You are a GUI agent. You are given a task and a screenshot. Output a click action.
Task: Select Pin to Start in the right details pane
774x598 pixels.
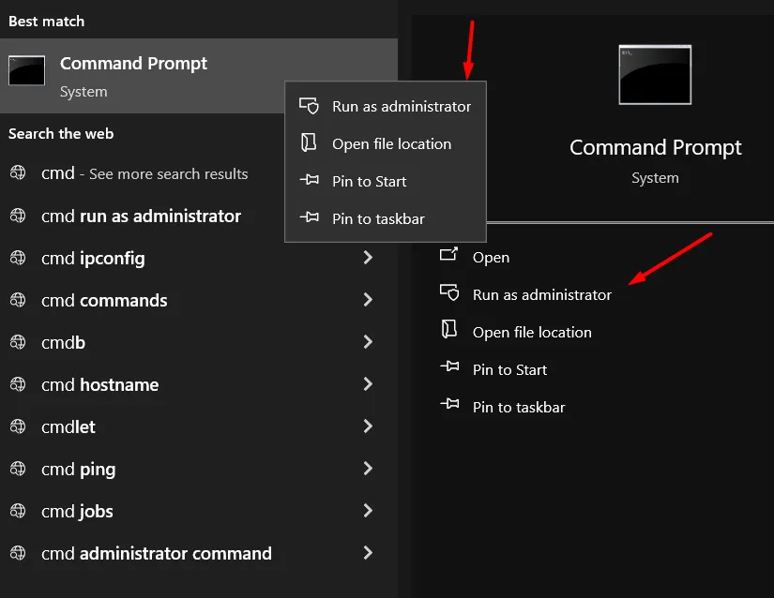[x=510, y=369]
